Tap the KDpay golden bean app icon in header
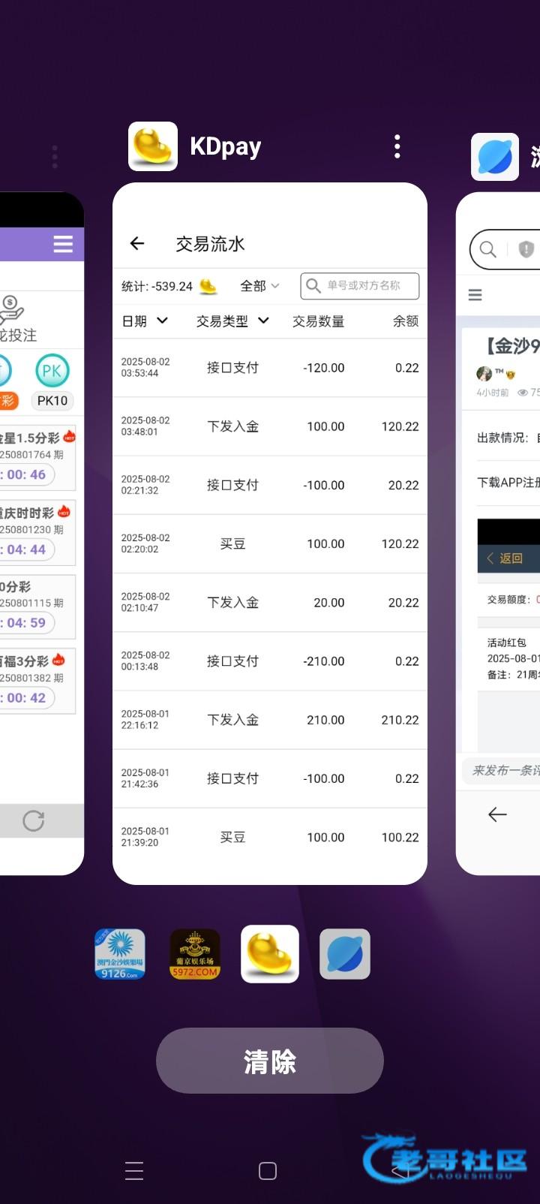Image resolution: width=540 pixels, height=1204 pixels. [x=153, y=146]
